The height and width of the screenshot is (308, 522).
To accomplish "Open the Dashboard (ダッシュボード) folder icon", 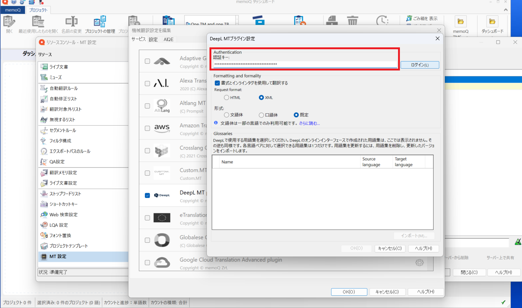I will 492,21.
